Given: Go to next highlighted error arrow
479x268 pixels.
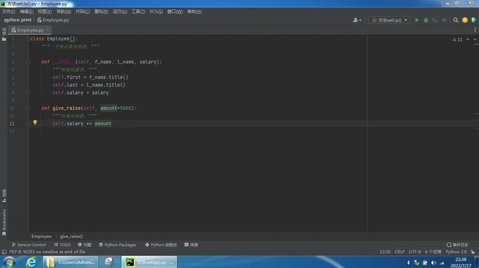Looking at the screenshot, I should (475, 39).
